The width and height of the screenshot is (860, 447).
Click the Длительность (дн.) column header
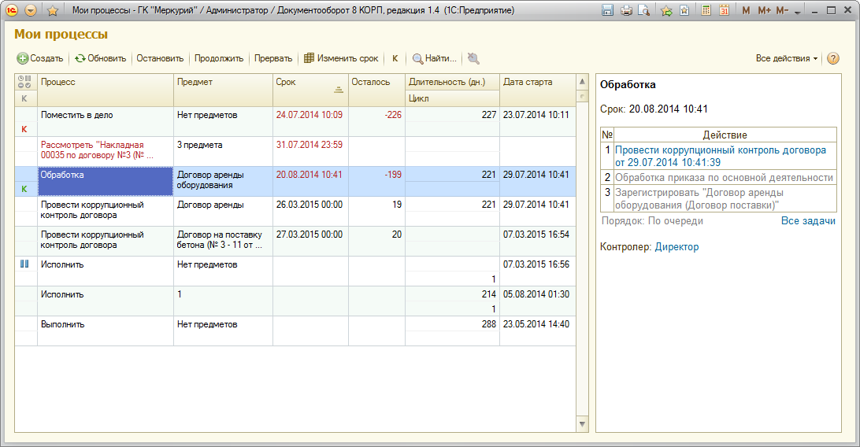[453, 82]
